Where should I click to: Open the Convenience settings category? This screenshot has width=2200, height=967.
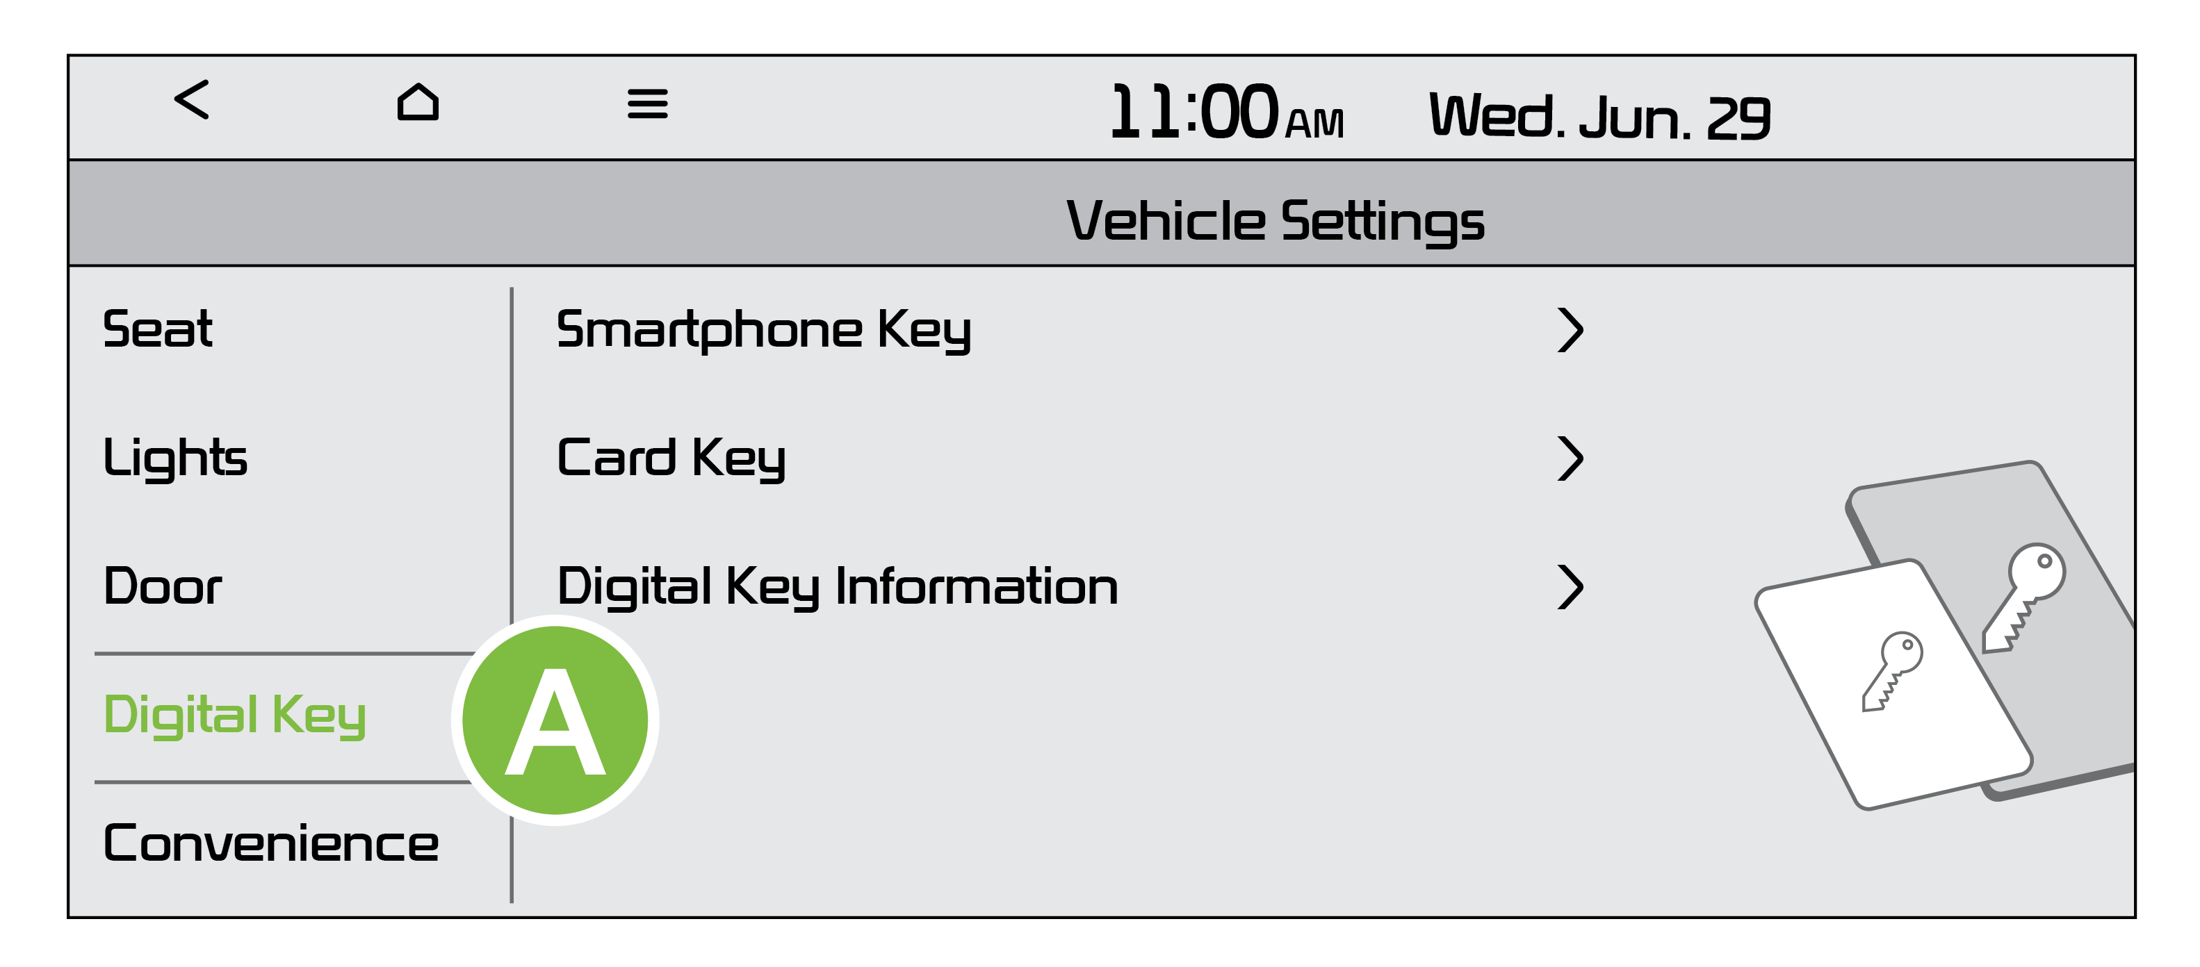(x=270, y=844)
